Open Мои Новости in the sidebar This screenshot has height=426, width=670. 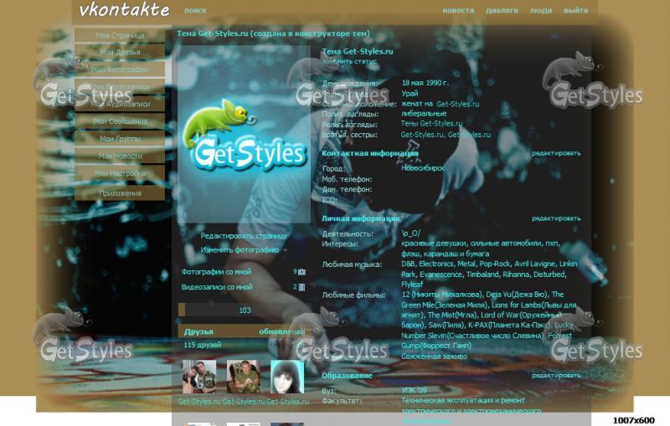120,157
